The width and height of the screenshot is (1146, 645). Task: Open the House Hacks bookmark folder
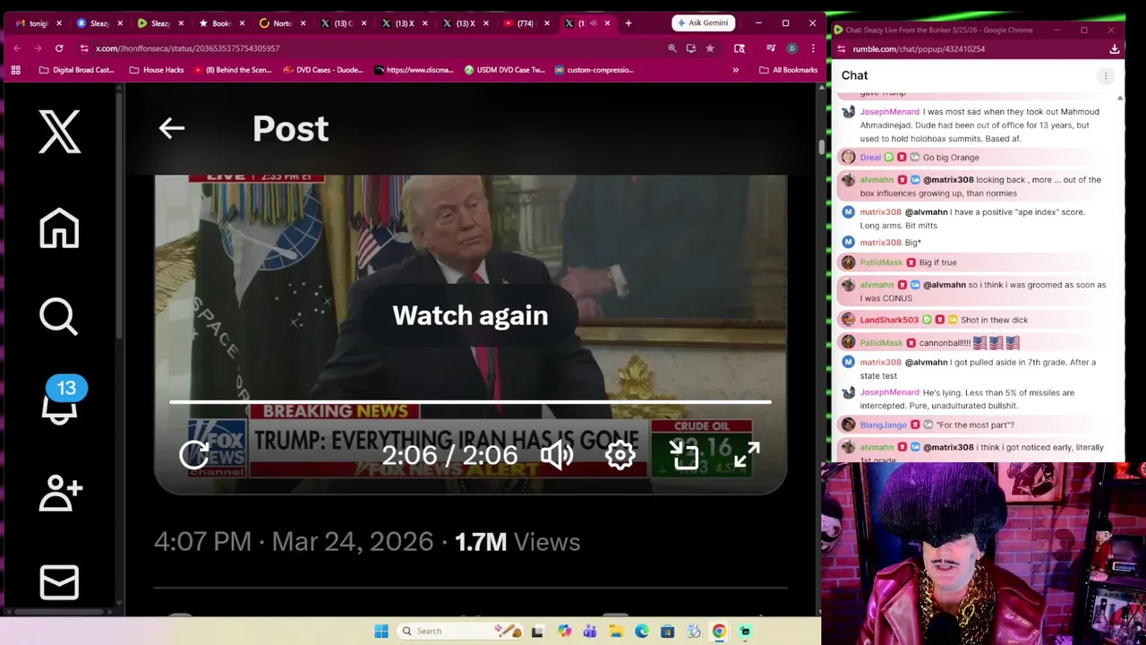(157, 70)
